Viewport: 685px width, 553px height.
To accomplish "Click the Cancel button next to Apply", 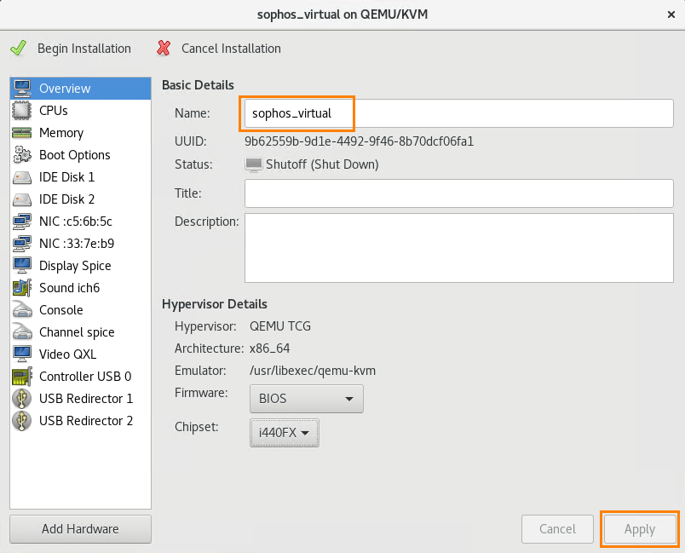I will click(x=557, y=528).
